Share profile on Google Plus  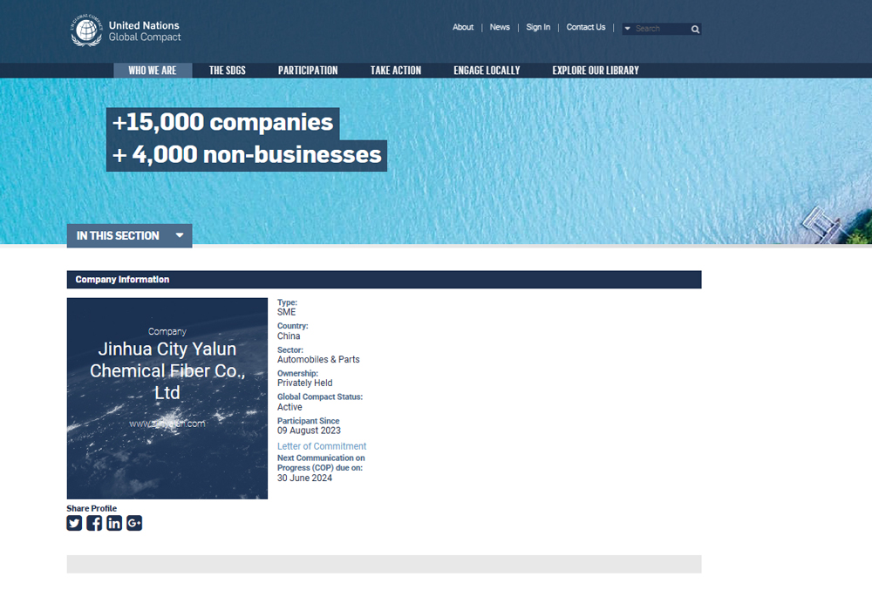134,523
